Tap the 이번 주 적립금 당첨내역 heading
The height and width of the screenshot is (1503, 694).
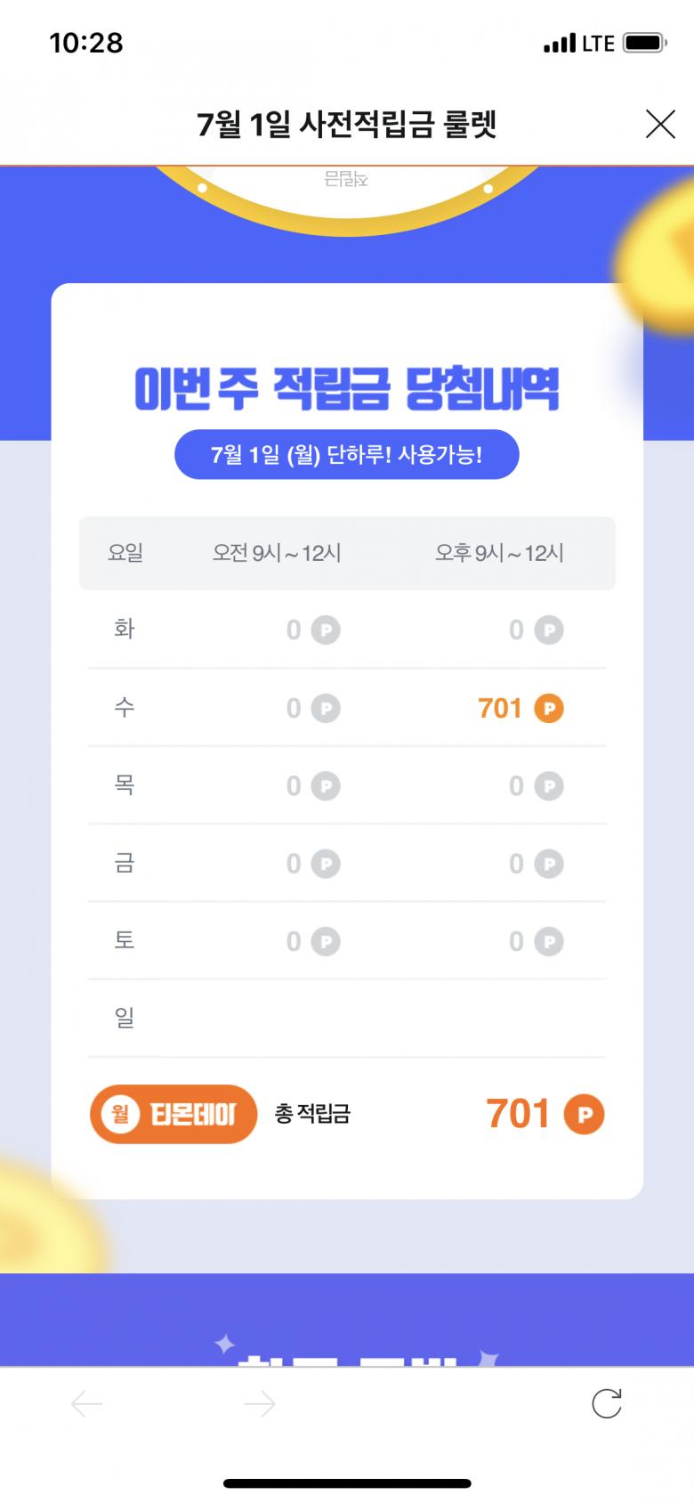[346, 388]
